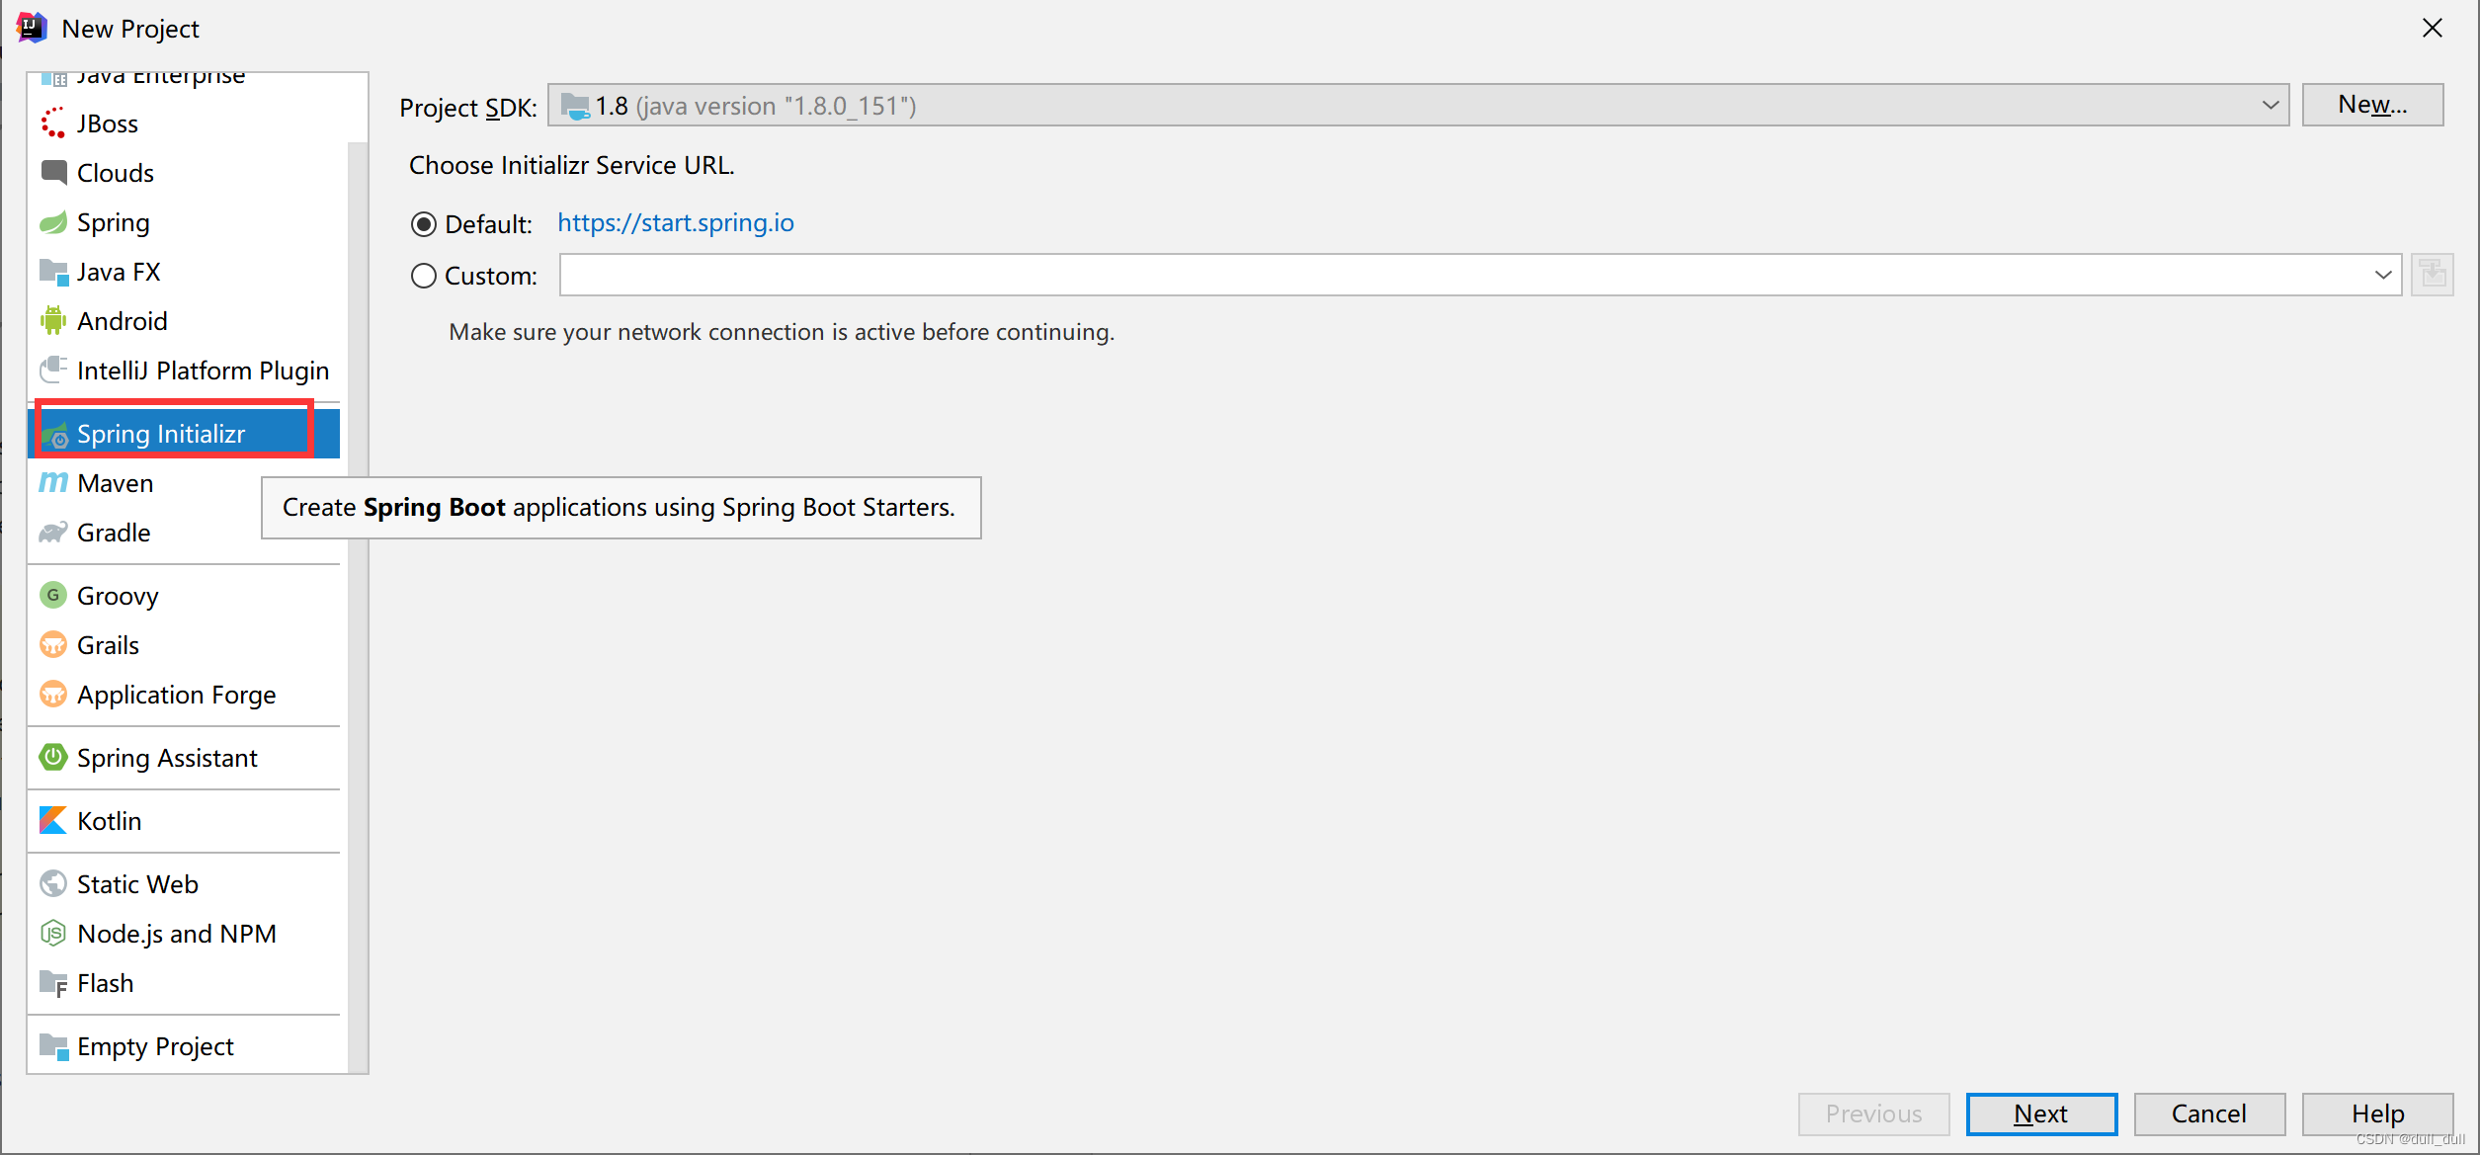Click the New... SDK button
The image size is (2480, 1155).
click(x=2372, y=105)
